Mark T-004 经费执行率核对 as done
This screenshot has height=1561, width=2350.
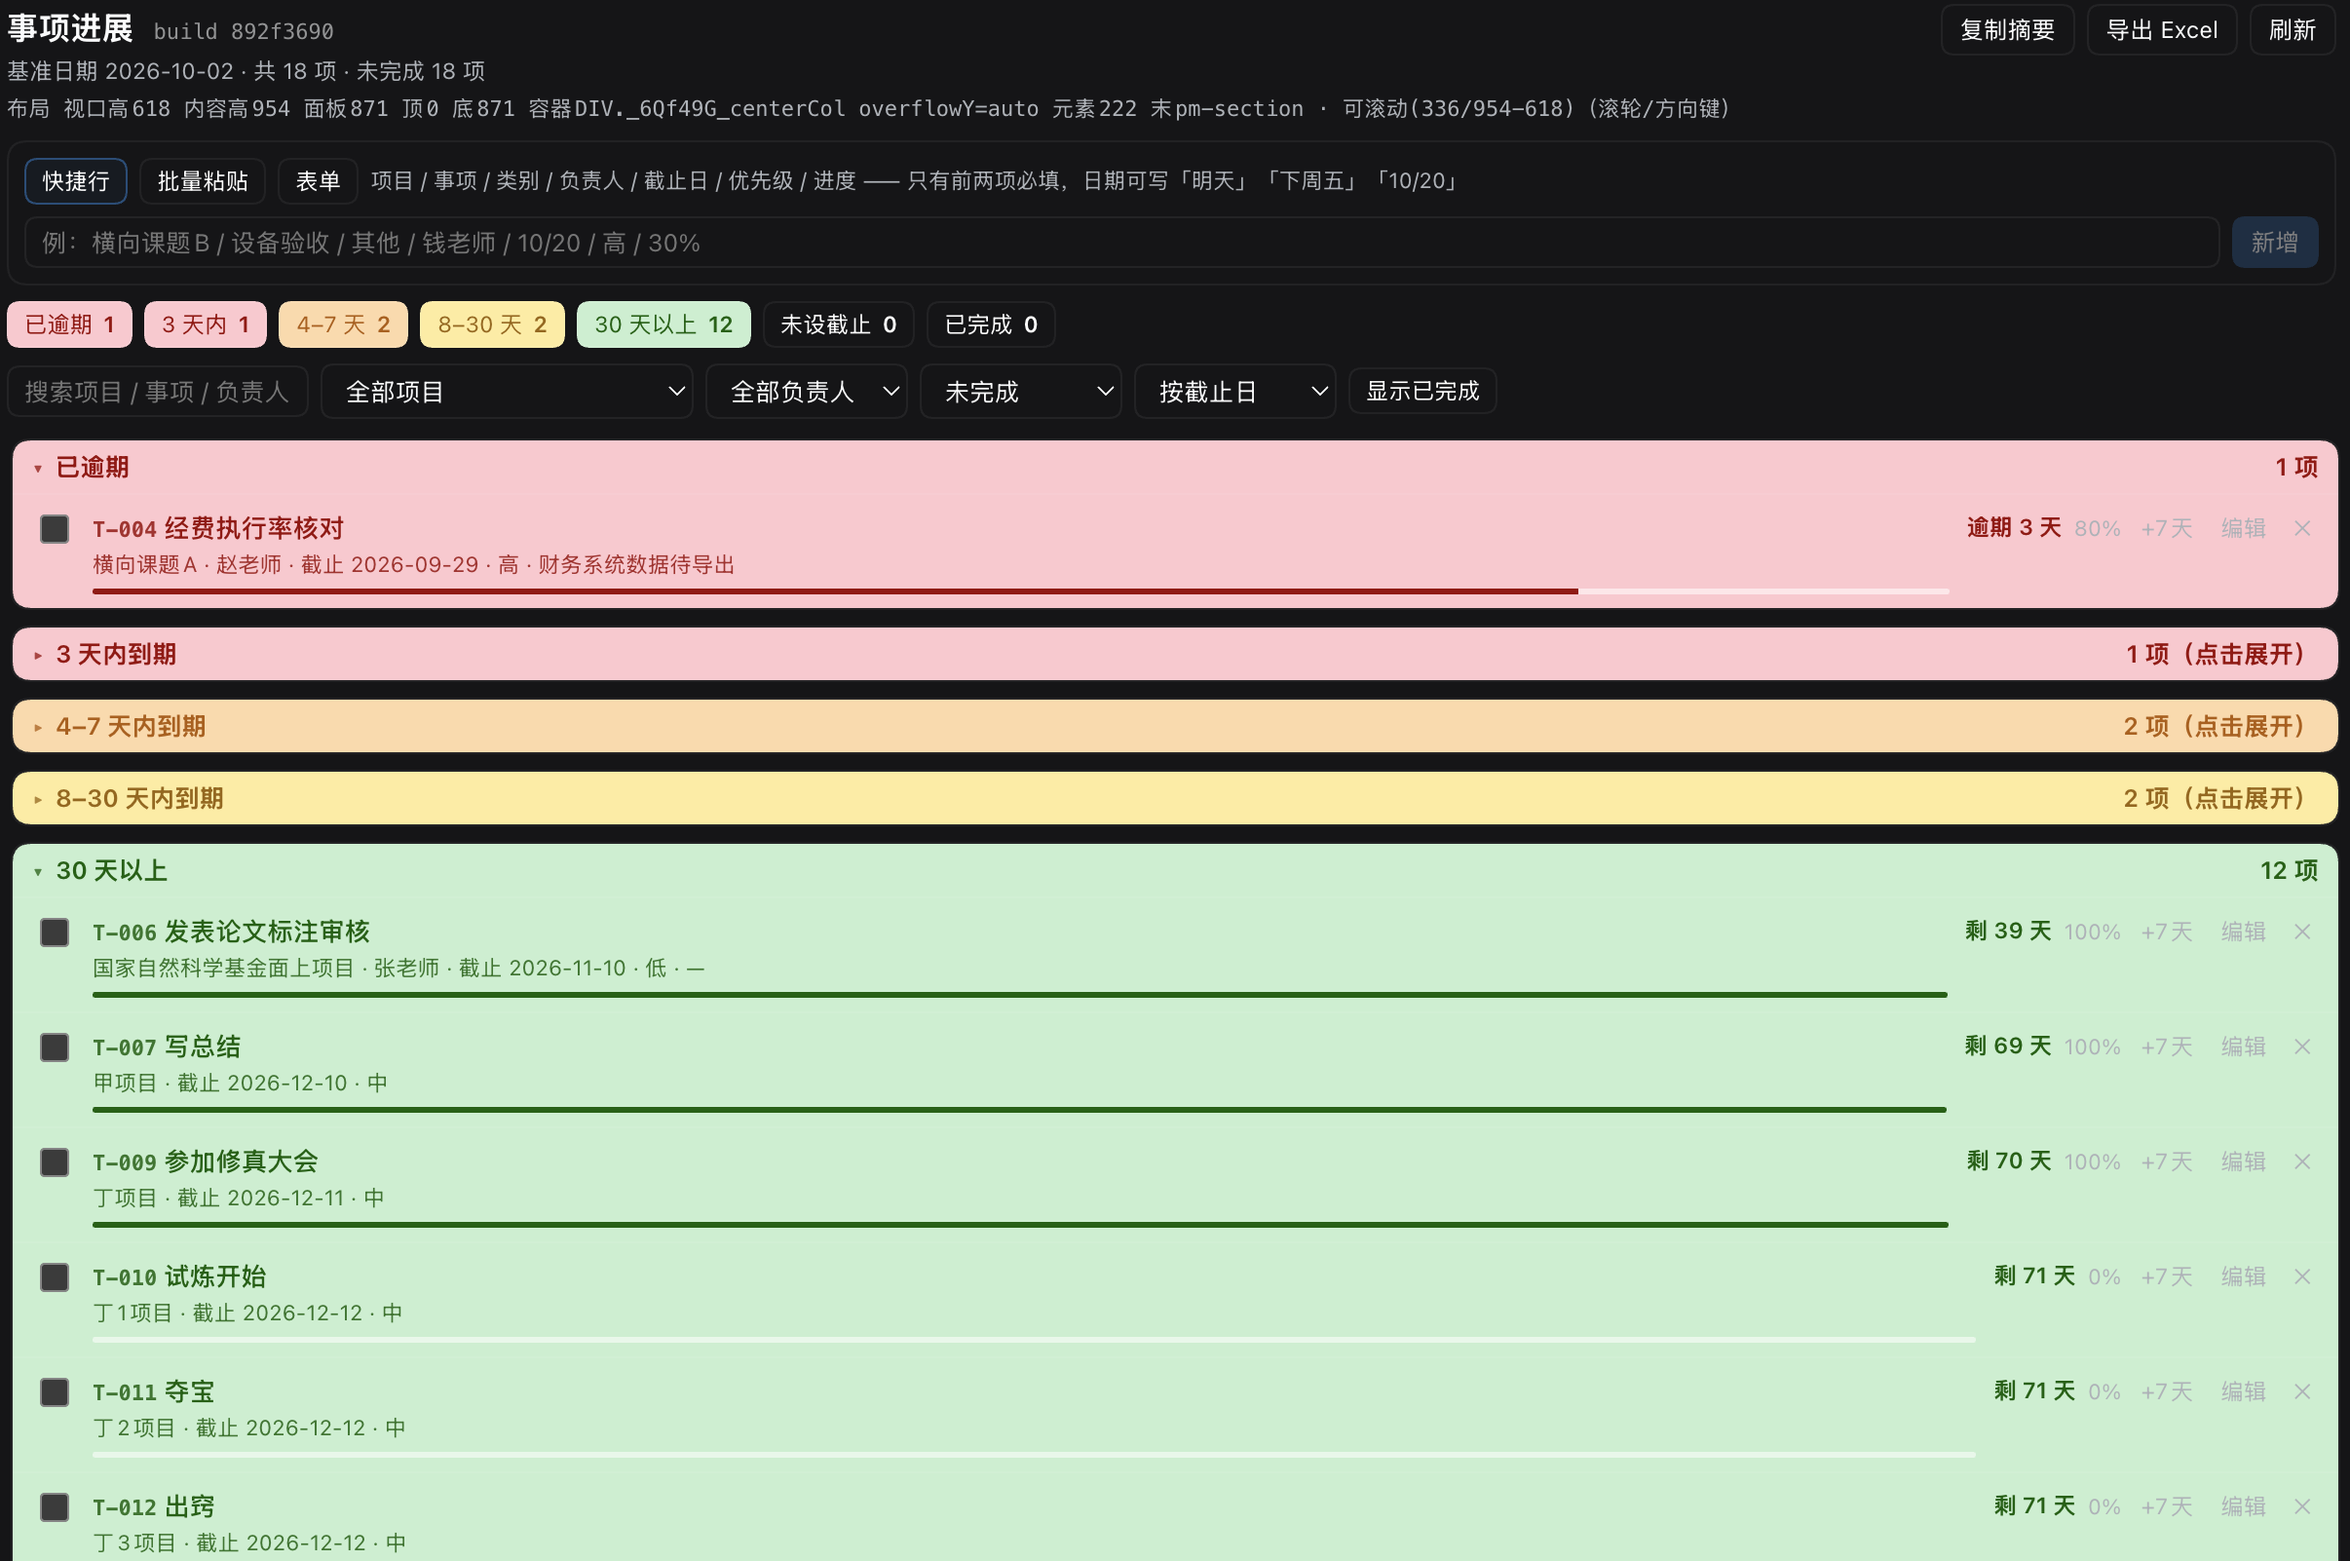point(55,529)
